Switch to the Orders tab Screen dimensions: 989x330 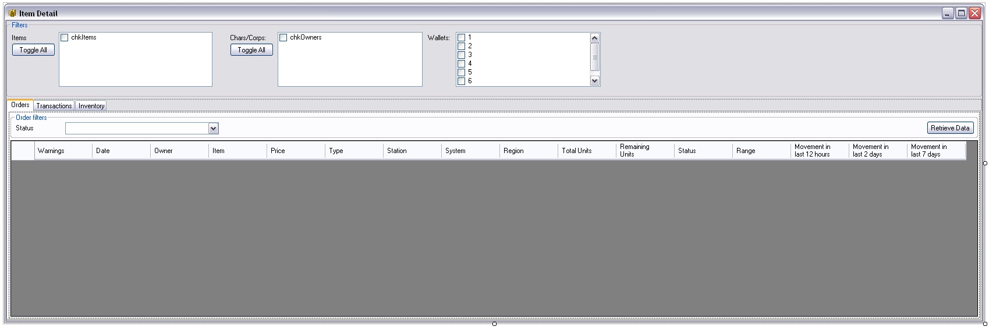click(x=20, y=105)
